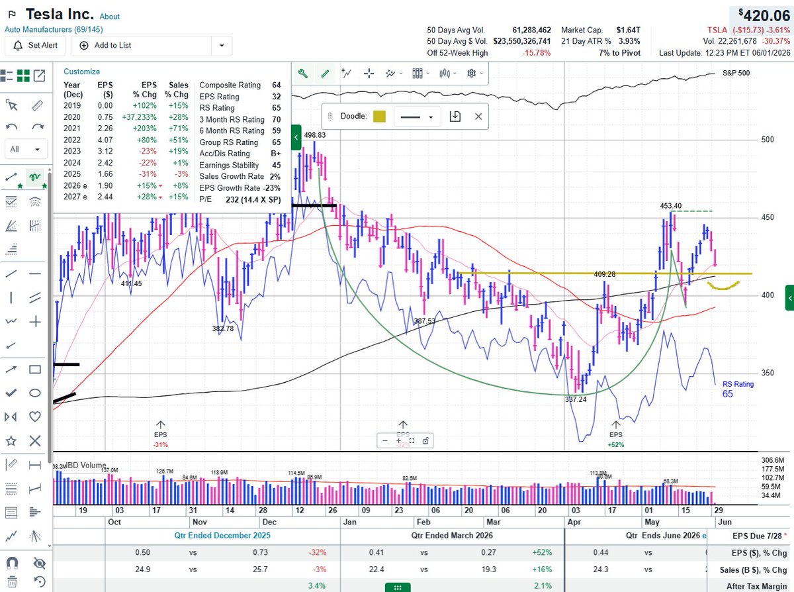Click the Customize link in data panel

82,72
